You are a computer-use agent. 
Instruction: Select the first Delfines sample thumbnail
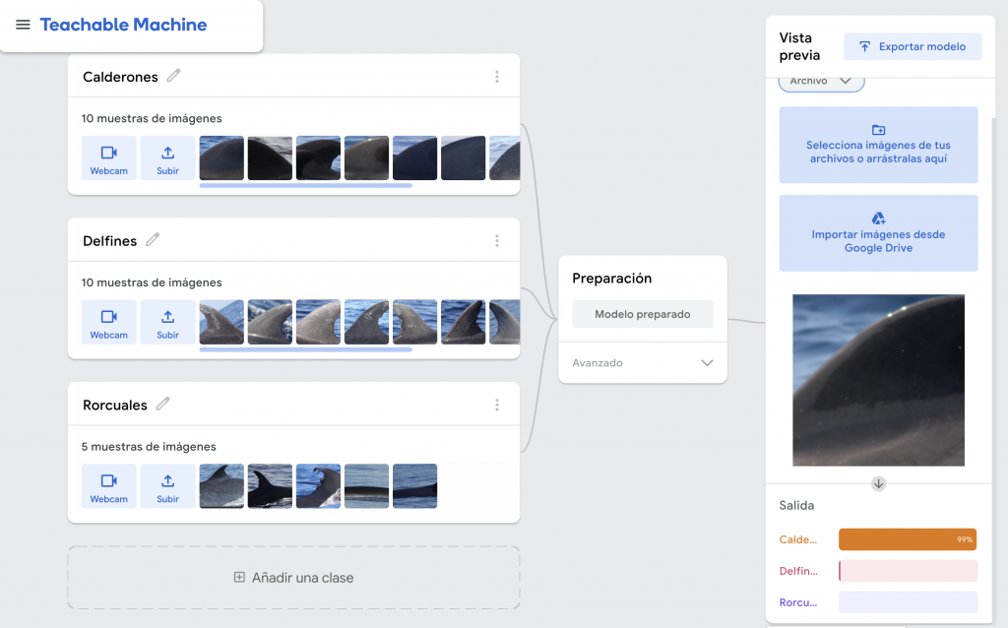(221, 322)
